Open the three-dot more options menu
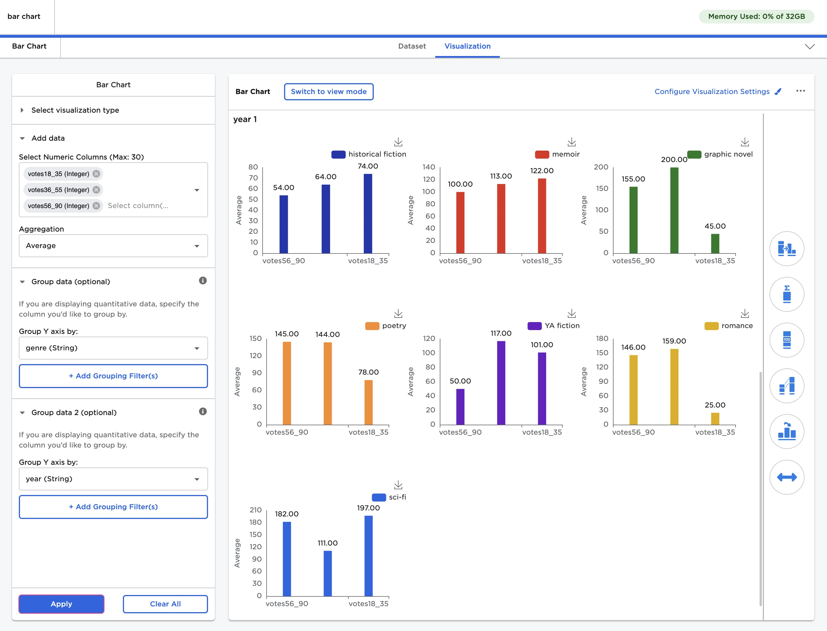Image resolution: width=827 pixels, height=631 pixels. tap(800, 91)
